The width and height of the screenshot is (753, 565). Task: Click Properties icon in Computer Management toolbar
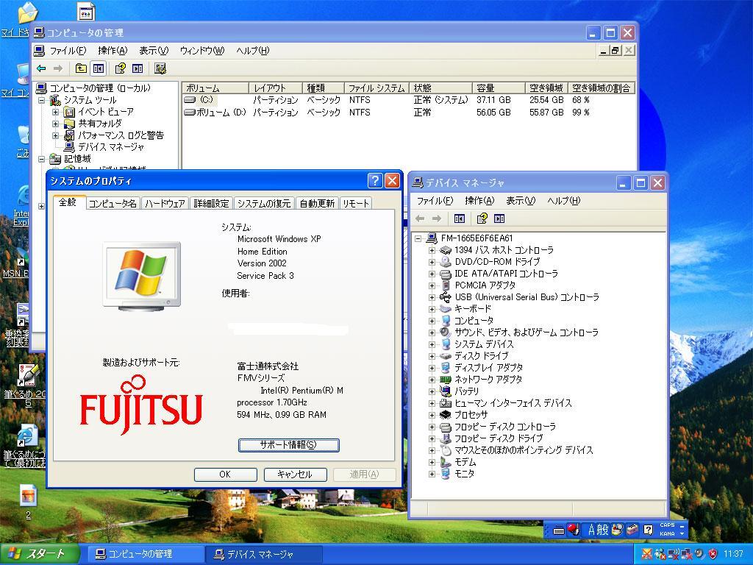(120, 68)
